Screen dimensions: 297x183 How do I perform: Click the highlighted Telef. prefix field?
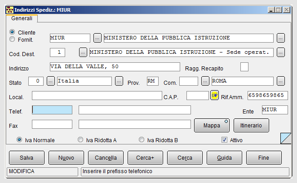click(x=52, y=110)
